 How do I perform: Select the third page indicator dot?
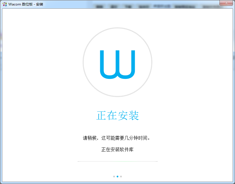[121, 177]
